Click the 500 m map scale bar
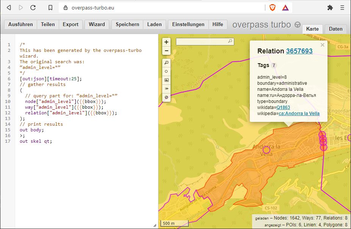Screen dimensions: 351x229 click(174, 223)
